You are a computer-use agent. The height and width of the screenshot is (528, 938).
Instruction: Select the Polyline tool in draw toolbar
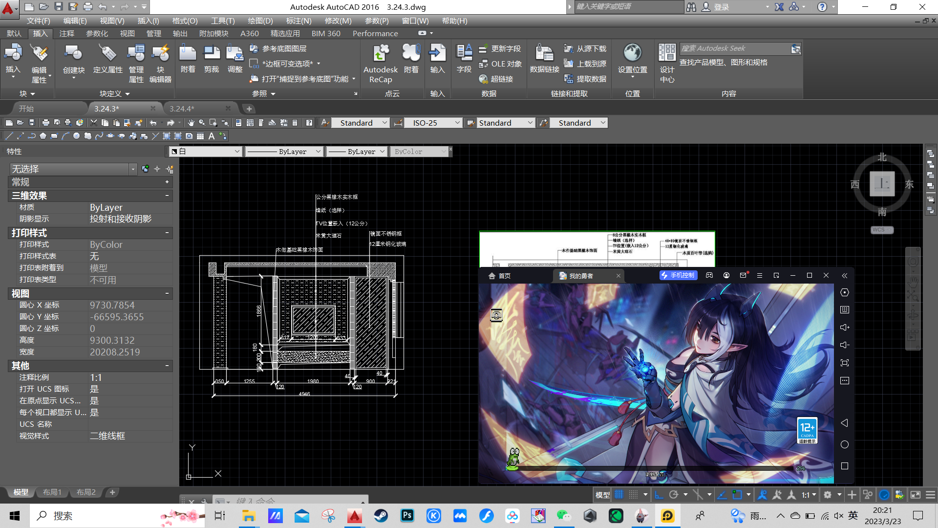tap(32, 136)
